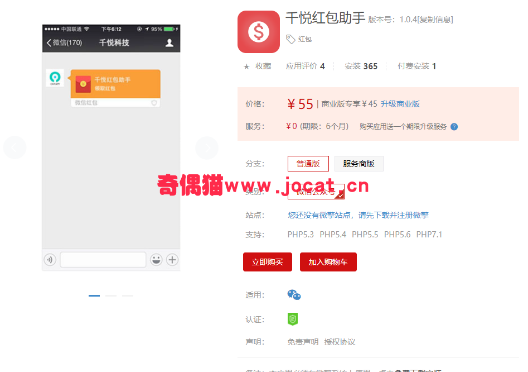This screenshot has height=372, width=528.
Task: Click the plus icon in phone preview
Action: (x=172, y=260)
